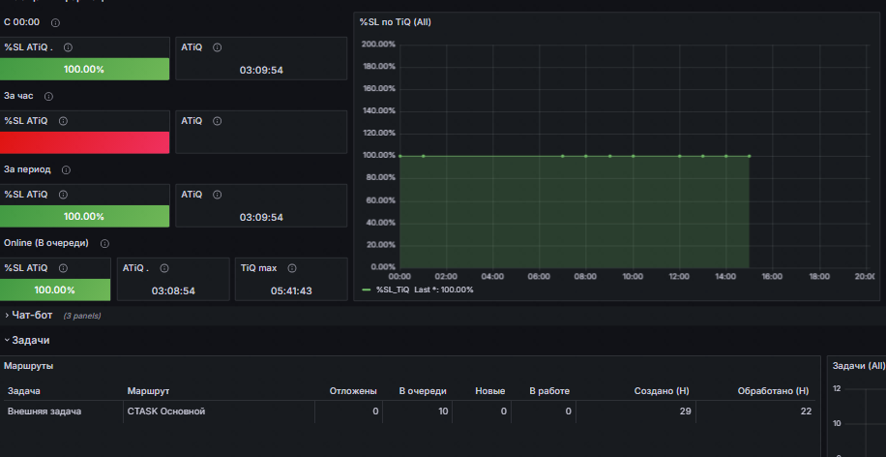Click the green legend color marker for %SL_TiQ
The height and width of the screenshot is (457, 886).
[367, 289]
